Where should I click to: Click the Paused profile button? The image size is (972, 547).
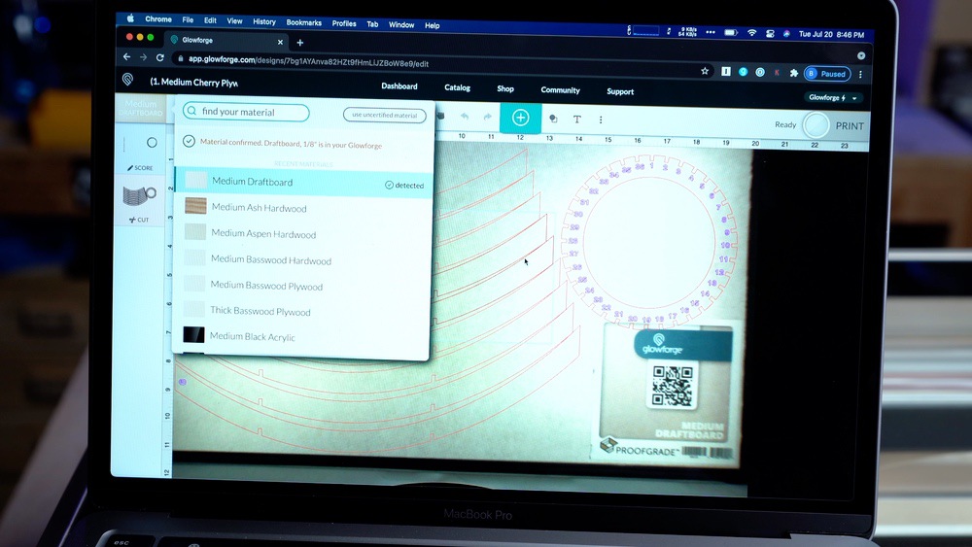coord(827,74)
